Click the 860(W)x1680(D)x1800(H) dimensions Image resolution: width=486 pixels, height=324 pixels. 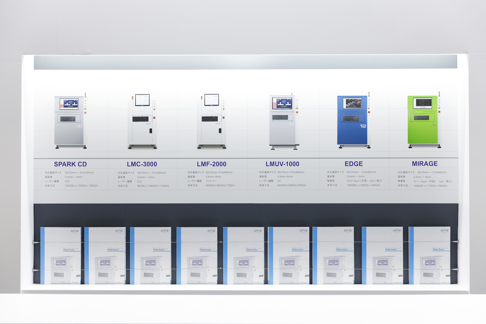click(x=292, y=186)
